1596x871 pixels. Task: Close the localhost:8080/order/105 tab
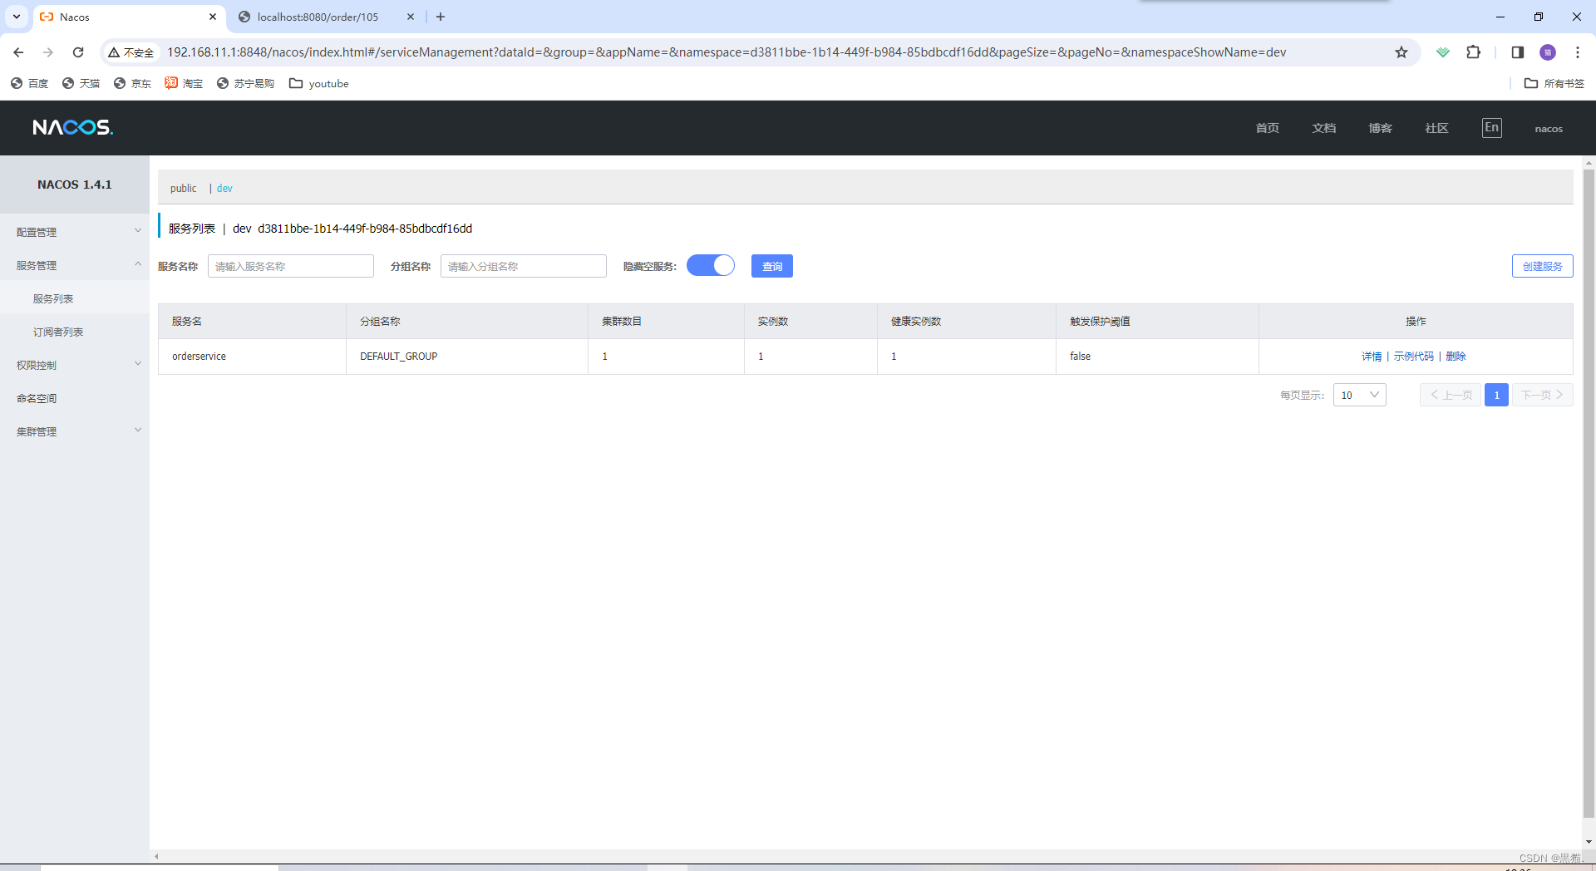pos(411,17)
